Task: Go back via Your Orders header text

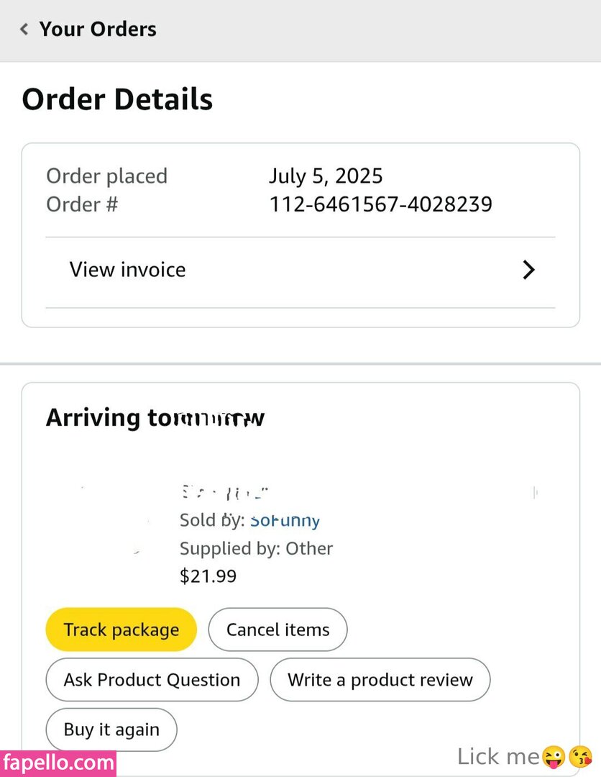Action: coord(98,29)
